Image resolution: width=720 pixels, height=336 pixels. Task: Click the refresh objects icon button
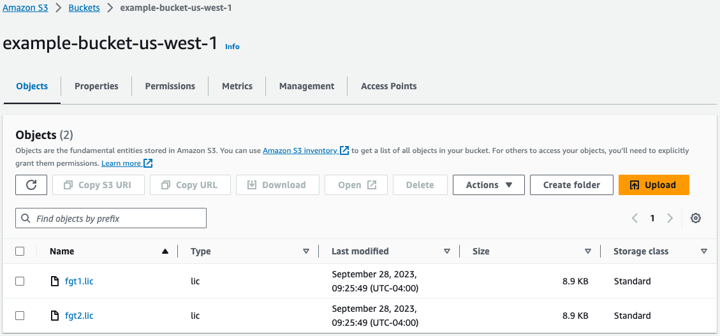click(x=31, y=185)
